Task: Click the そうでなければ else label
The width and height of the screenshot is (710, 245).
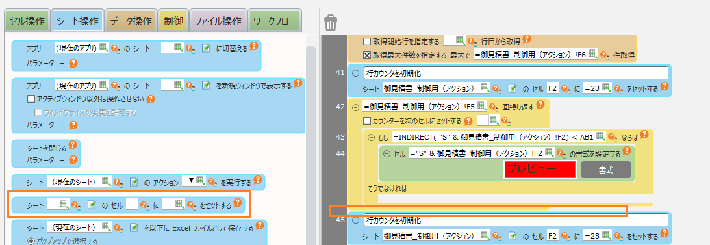Action: pos(388,188)
